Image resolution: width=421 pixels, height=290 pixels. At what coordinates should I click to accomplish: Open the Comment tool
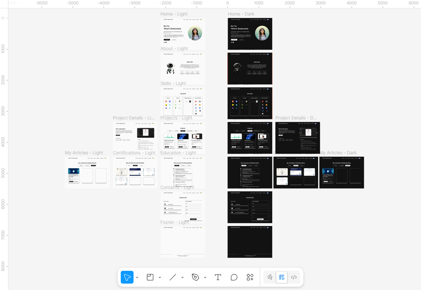(x=234, y=277)
